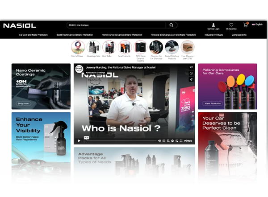This screenshot has height=197, width=268.
Task: Select Nasiol Polishing Products circle icon
Action: 172,47
